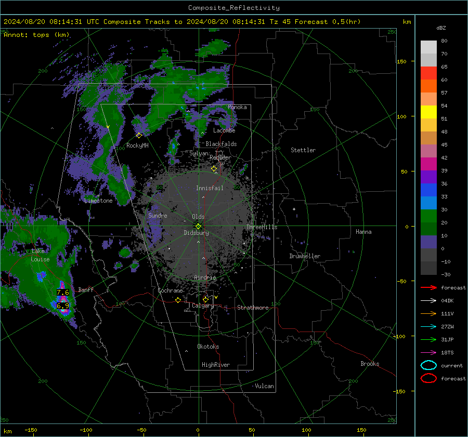Click the Blackfalds town label
Image resolution: width=468 pixels, height=437 pixels.
pyautogui.click(x=221, y=144)
